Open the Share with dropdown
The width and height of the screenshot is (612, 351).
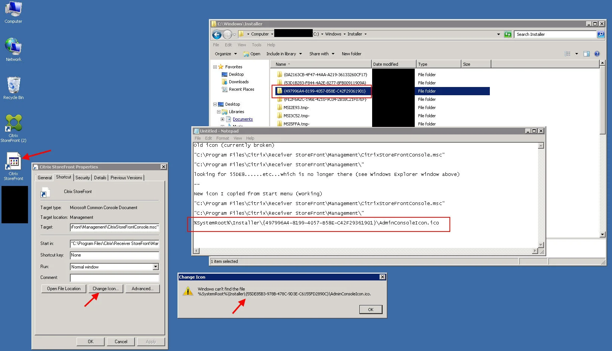tap(322, 54)
